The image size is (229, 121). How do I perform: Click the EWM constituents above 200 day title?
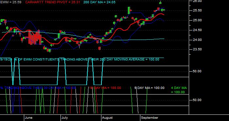tap(79, 60)
